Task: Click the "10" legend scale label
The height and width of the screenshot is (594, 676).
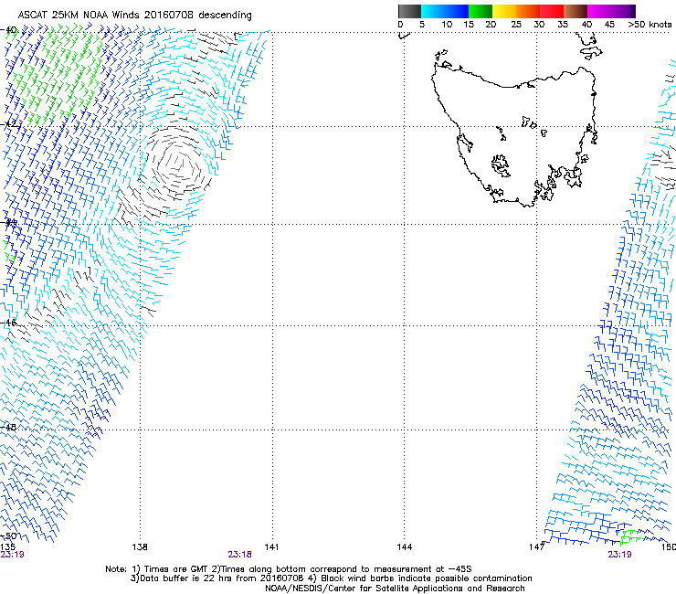Action: 447,25
